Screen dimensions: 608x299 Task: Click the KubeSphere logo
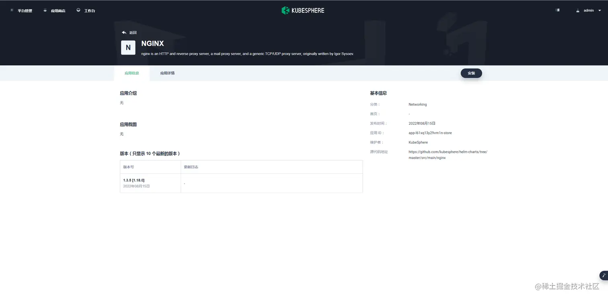tap(303, 10)
